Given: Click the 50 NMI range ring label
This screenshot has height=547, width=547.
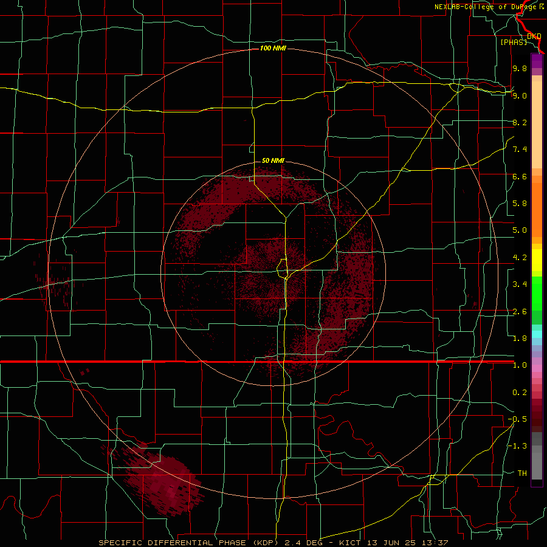Looking at the screenshot, I should [x=273, y=160].
